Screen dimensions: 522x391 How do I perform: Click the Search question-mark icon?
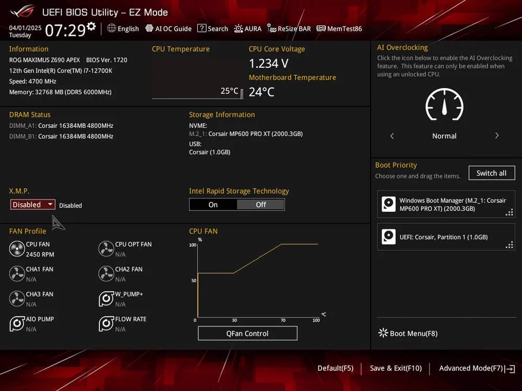coord(201,28)
